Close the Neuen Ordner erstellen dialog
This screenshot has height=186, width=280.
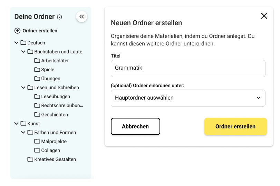click(264, 16)
